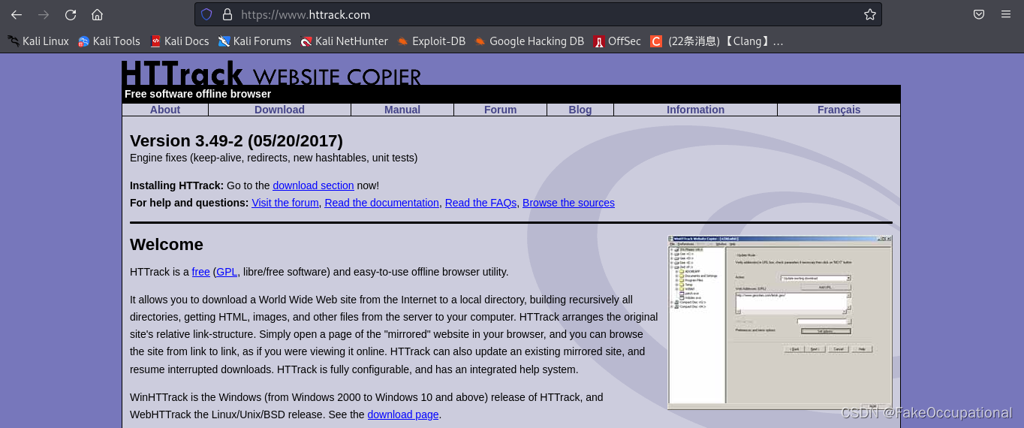Click the 'Version 3.49-2 (05/20/2017)' heading
The image size is (1024, 428).
236,141
